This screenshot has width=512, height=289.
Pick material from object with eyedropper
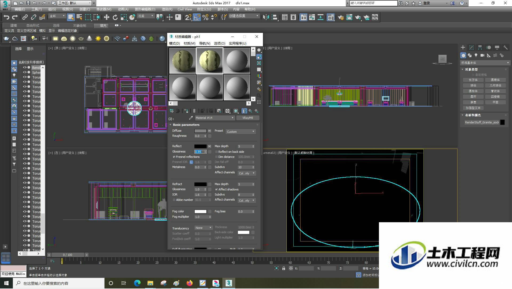(x=191, y=118)
